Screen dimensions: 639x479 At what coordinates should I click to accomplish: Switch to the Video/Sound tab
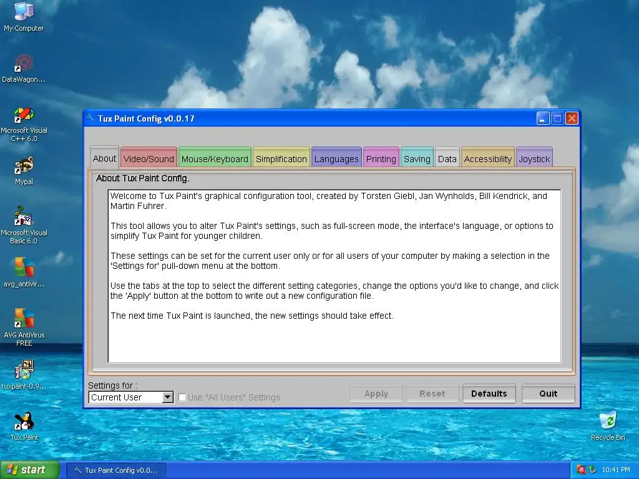149,158
